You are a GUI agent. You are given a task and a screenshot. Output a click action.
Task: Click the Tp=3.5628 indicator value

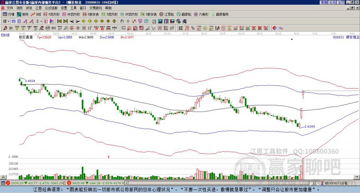(x=44, y=37)
